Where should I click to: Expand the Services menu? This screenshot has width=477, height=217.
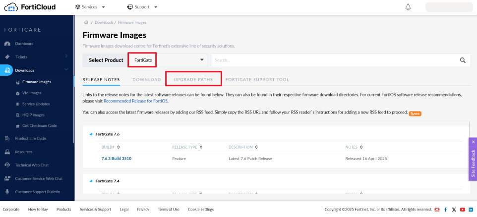tap(90, 7)
